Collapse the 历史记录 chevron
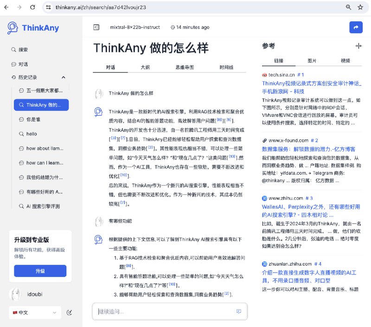 (x=64, y=77)
